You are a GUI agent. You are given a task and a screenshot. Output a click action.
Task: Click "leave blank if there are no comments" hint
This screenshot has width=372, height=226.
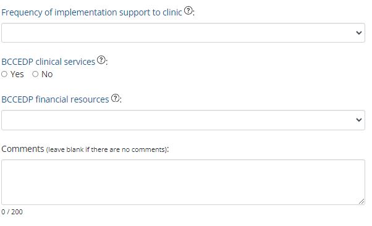point(106,149)
